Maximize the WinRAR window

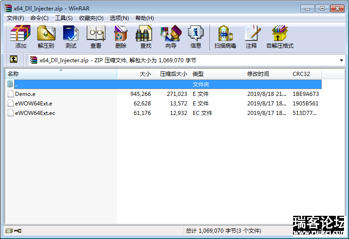(322, 9)
